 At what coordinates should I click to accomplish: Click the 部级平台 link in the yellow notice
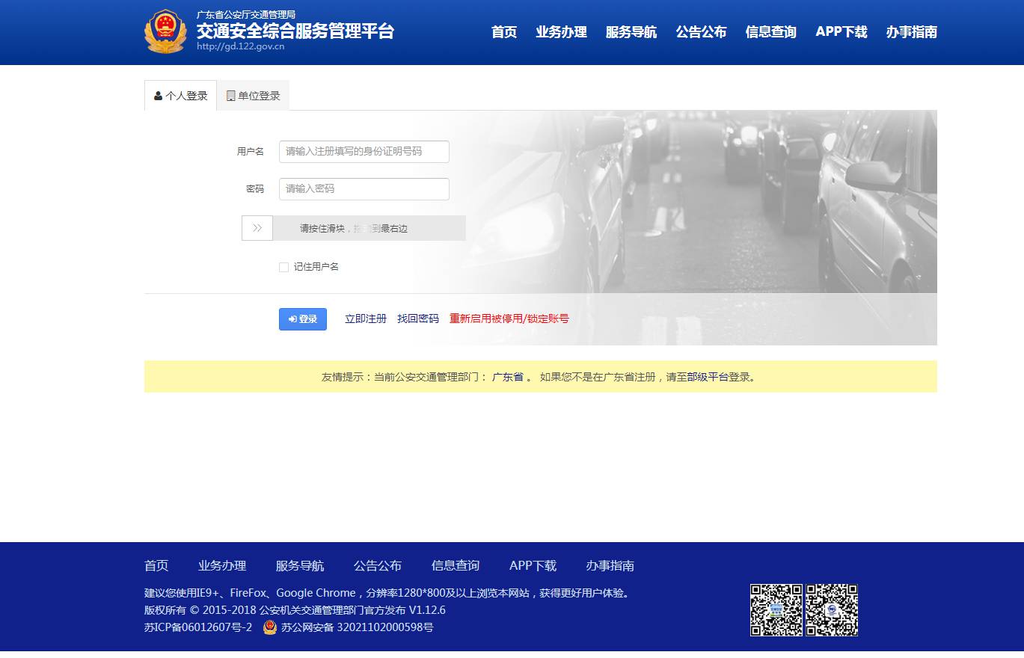(x=708, y=377)
